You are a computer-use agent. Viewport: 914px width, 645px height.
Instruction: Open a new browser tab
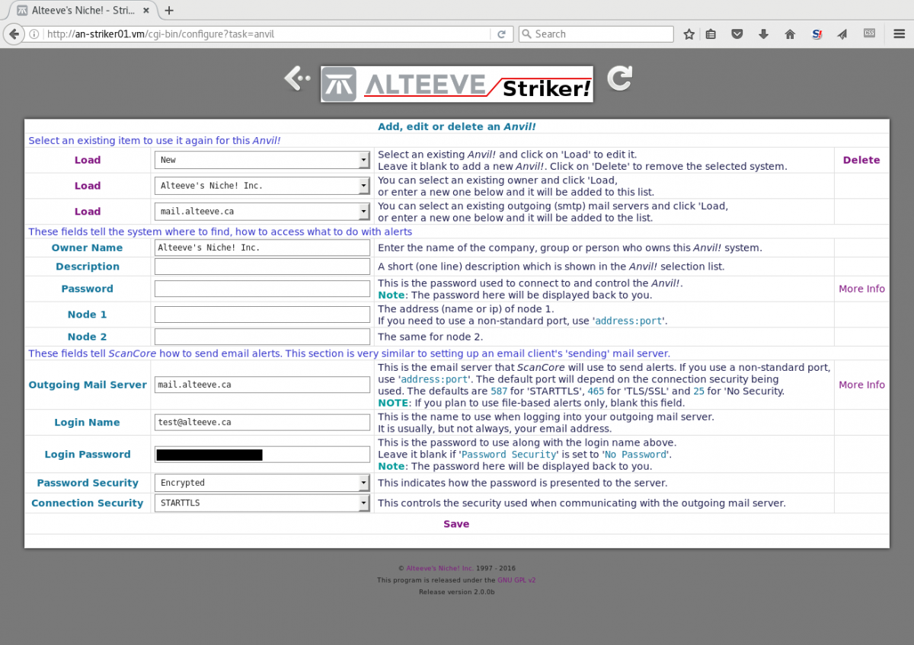169,11
